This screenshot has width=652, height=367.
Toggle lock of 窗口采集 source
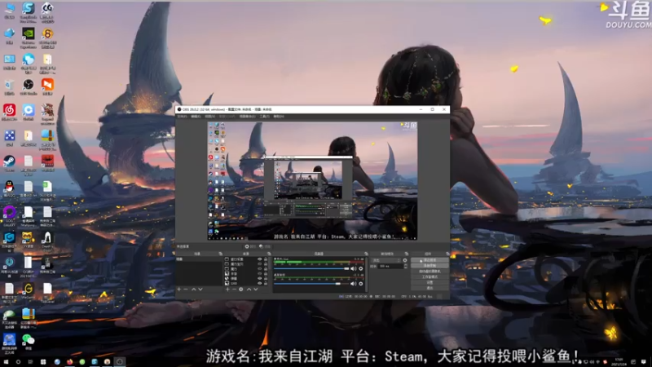pos(266,259)
